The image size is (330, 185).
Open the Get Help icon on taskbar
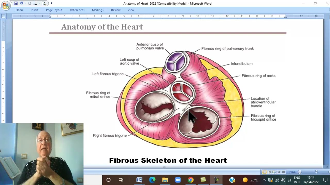(232, 180)
